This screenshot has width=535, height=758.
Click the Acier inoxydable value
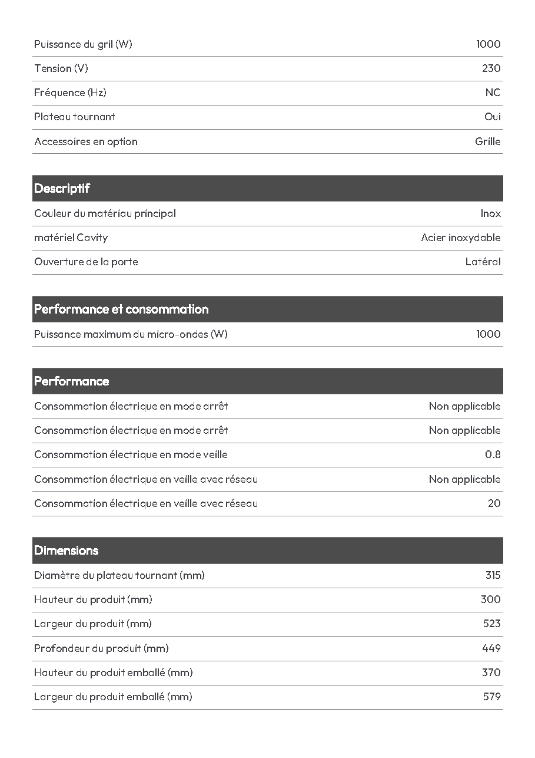[461, 238]
